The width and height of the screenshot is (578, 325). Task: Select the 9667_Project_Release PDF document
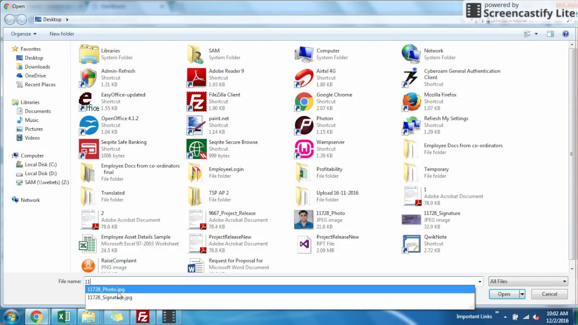pyautogui.click(x=232, y=220)
